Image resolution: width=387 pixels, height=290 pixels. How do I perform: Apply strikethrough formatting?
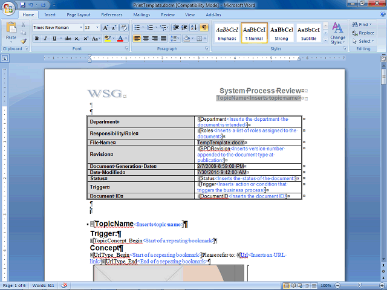pos(68,39)
